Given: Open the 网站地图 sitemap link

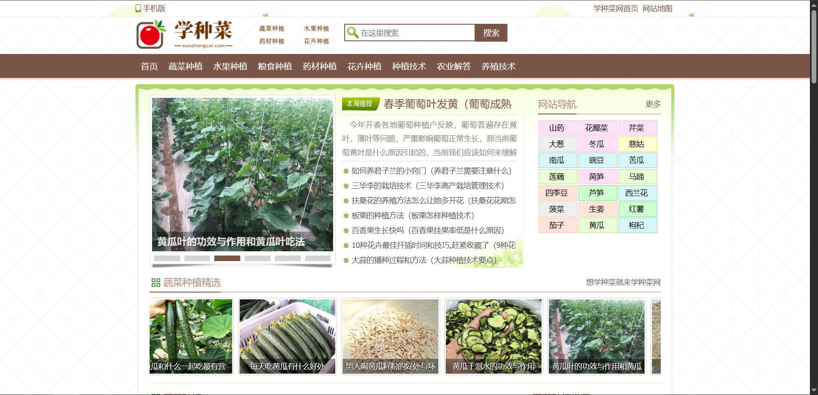Looking at the screenshot, I should 657,9.
